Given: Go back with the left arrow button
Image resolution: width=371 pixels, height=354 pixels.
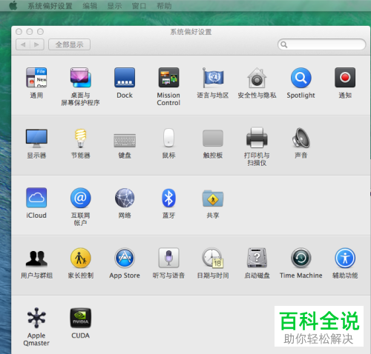Looking at the screenshot, I should [23, 44].
